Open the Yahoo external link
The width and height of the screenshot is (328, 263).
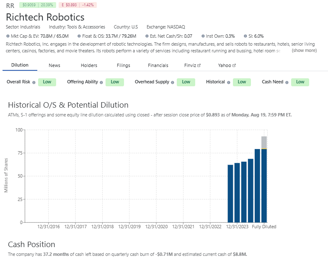tap(227, 66)
